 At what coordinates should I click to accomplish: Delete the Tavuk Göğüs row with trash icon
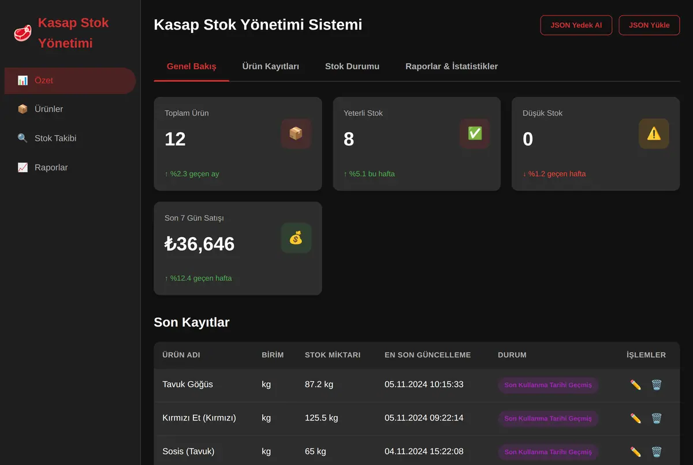[x=657, y=385]
